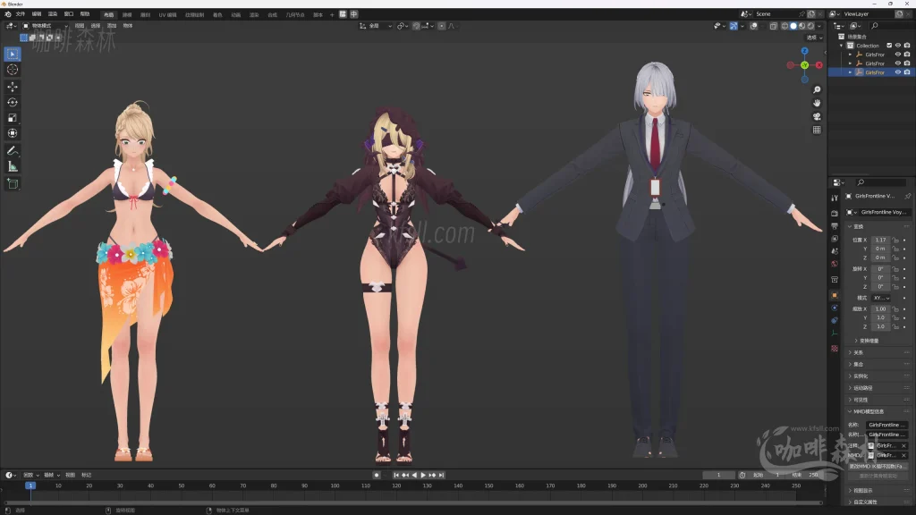Click the pin icon in properties header
The image size is (916, 515).
click(x=907, y=196)
